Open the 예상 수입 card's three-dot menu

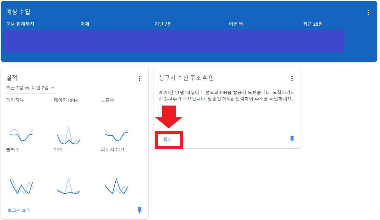click(x=368, y=12)
